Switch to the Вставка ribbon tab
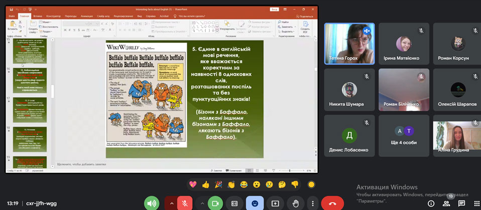 tap(38, 16)
